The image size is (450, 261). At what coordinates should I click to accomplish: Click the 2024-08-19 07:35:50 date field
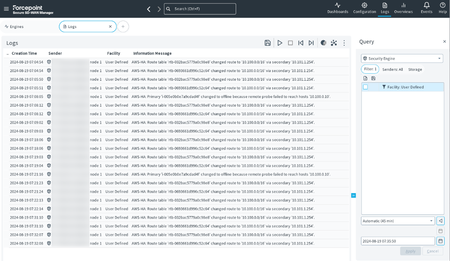tap(398, 241)
